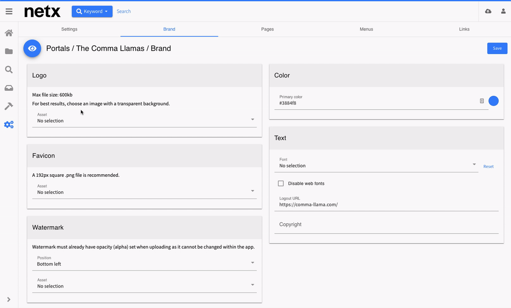The image size is (511, 308).
Task: Click the Reset font link
Action: (488, 167)
